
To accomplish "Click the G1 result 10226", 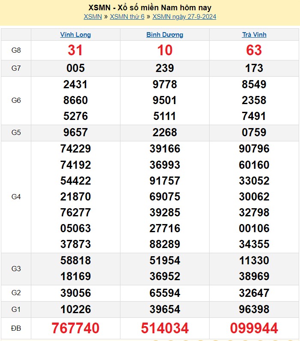I will tap(75, 309).
